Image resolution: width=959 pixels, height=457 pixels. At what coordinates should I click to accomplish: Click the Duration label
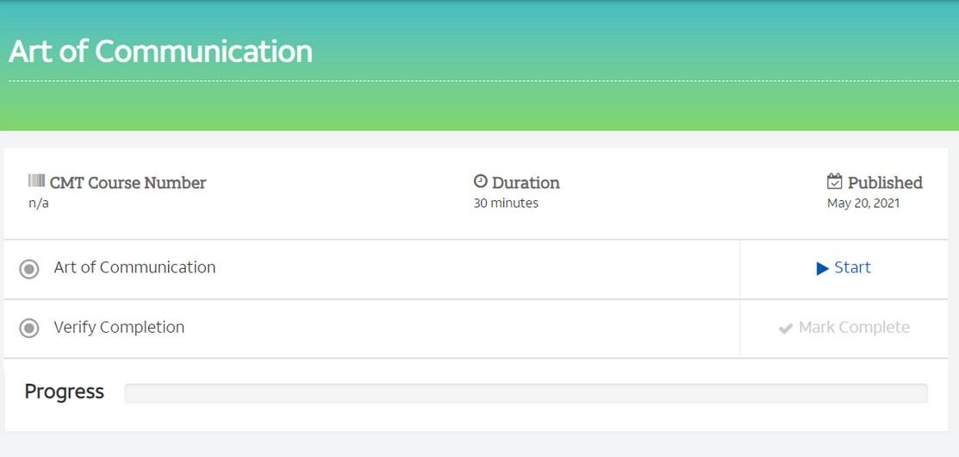526,183
